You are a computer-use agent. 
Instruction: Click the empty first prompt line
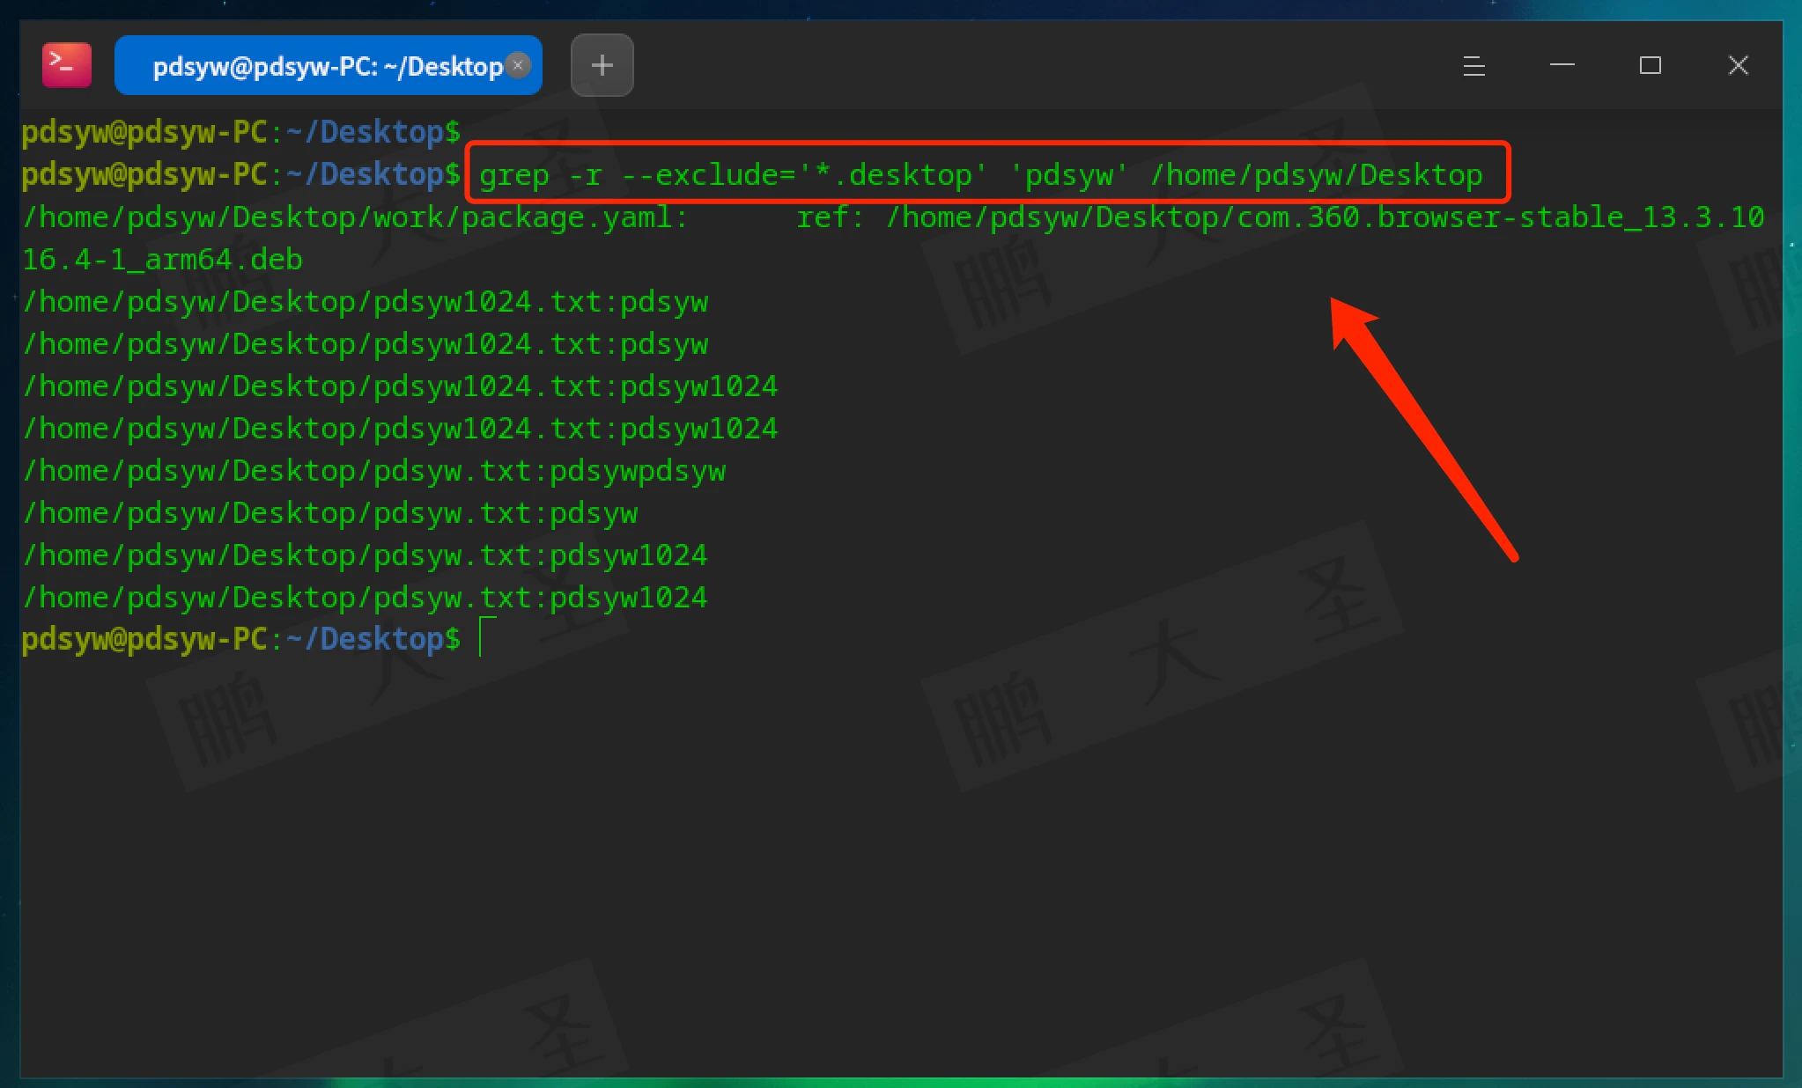240,132
